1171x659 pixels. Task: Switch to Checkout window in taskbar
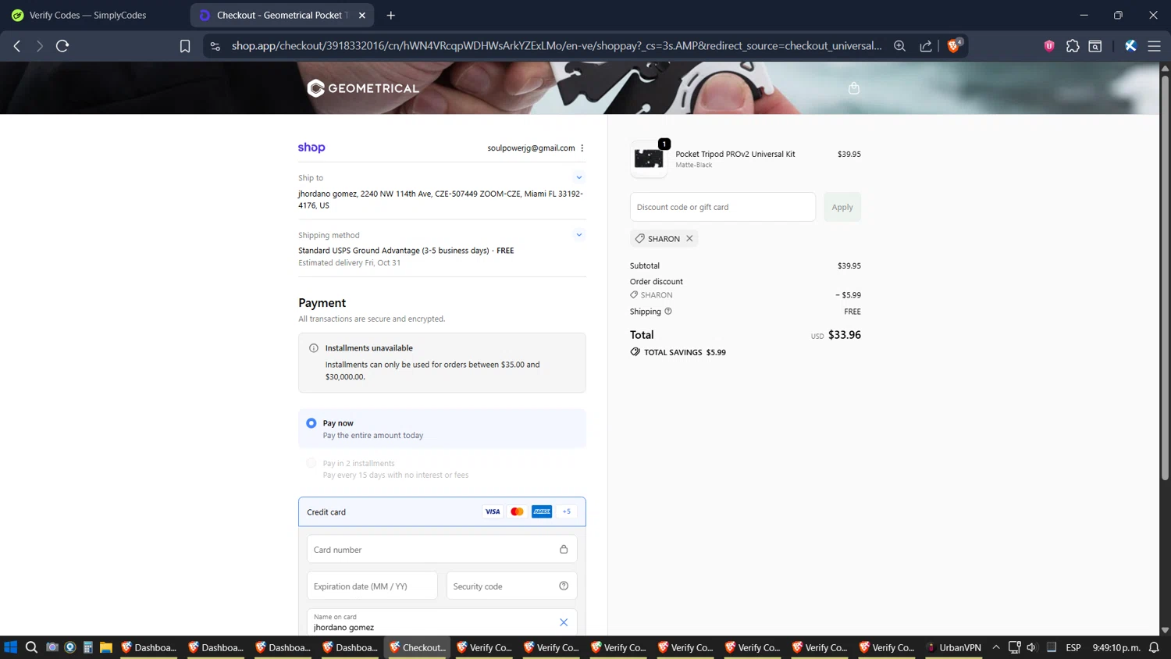coord(418,647)
